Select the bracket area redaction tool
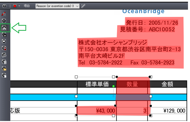This screenshot has height=122, width=190. pyautogui.click(x=4, y=41)
